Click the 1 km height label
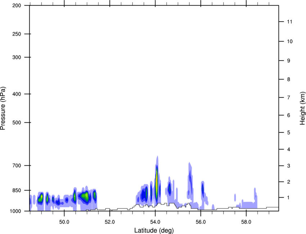The width and height of the screenshot is (306, 234). (x=289, y=198)
